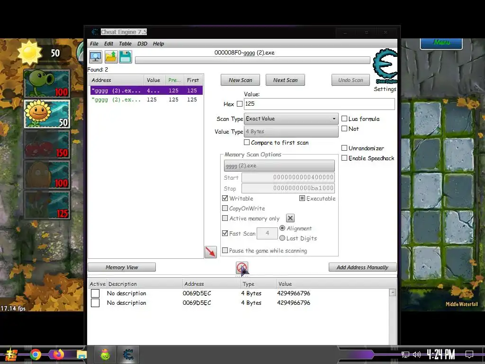Activate the second address list entry checkbox
The width and height of the screenshot is (485, 364).
pyautogui.click(x=95, y=303)
